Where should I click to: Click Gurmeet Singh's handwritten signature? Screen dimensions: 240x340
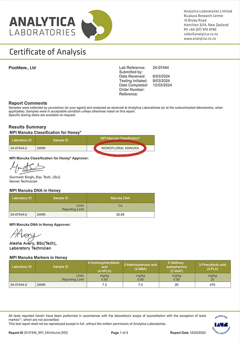(27, 168)
